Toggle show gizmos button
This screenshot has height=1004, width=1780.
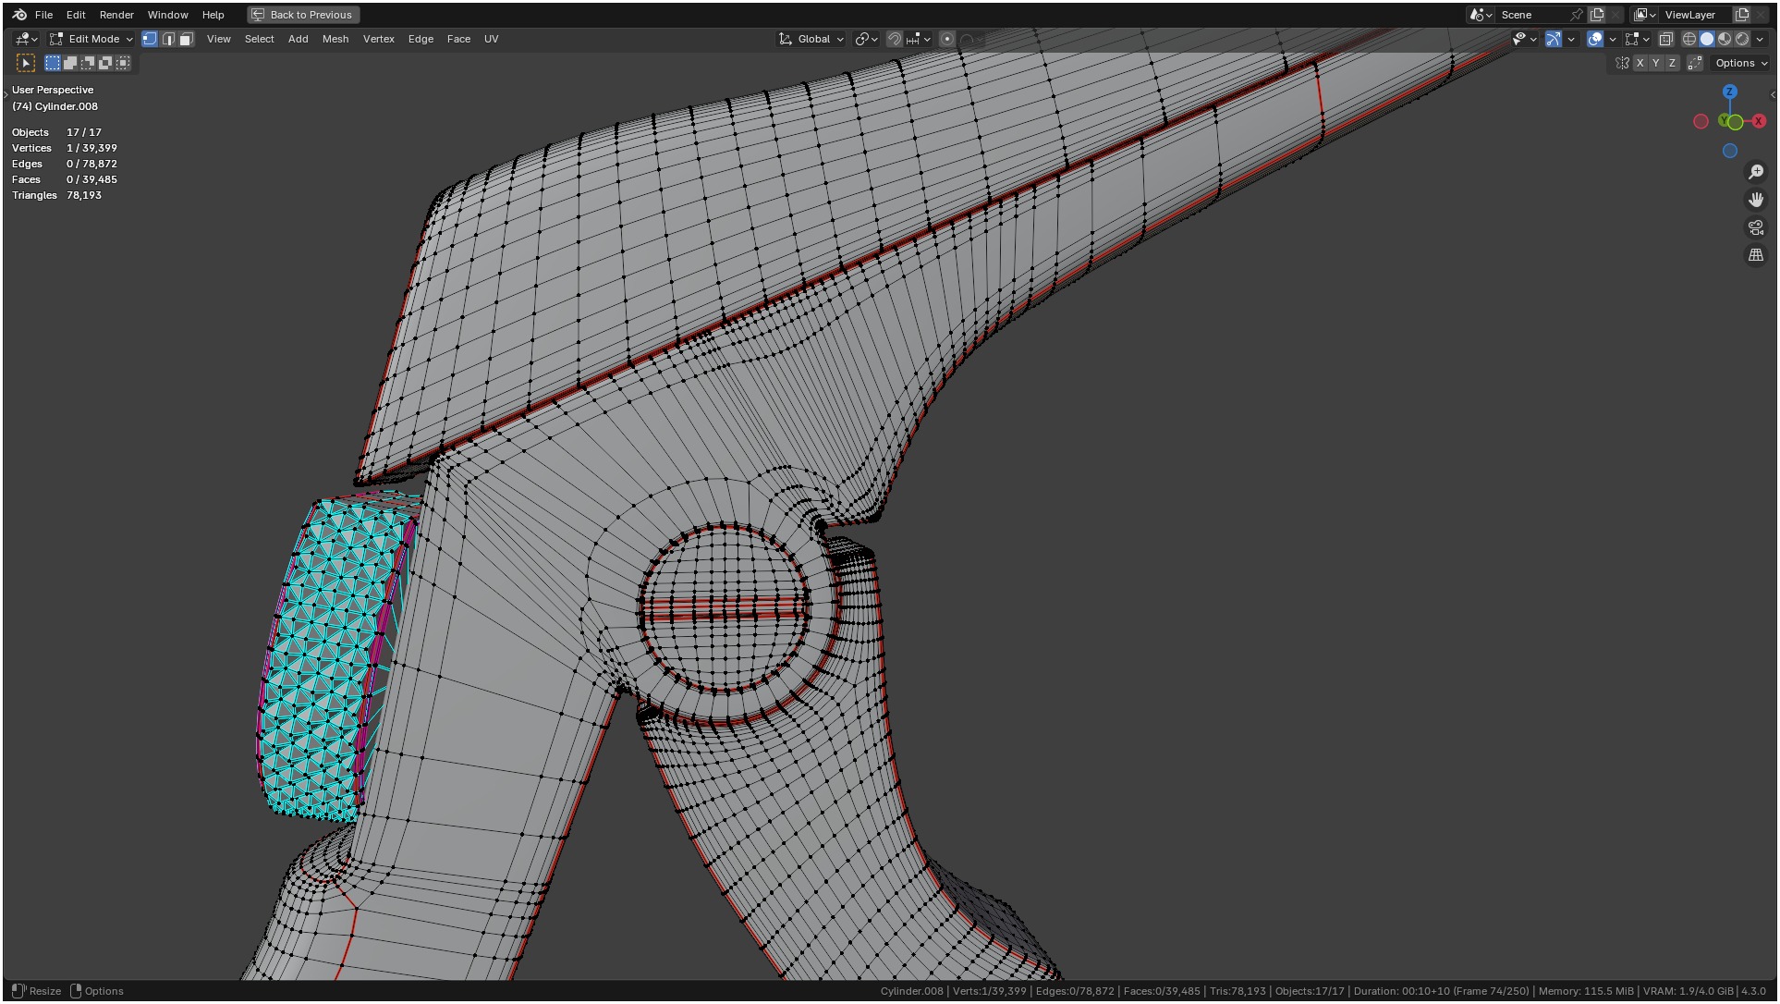tap(1554, 39)
